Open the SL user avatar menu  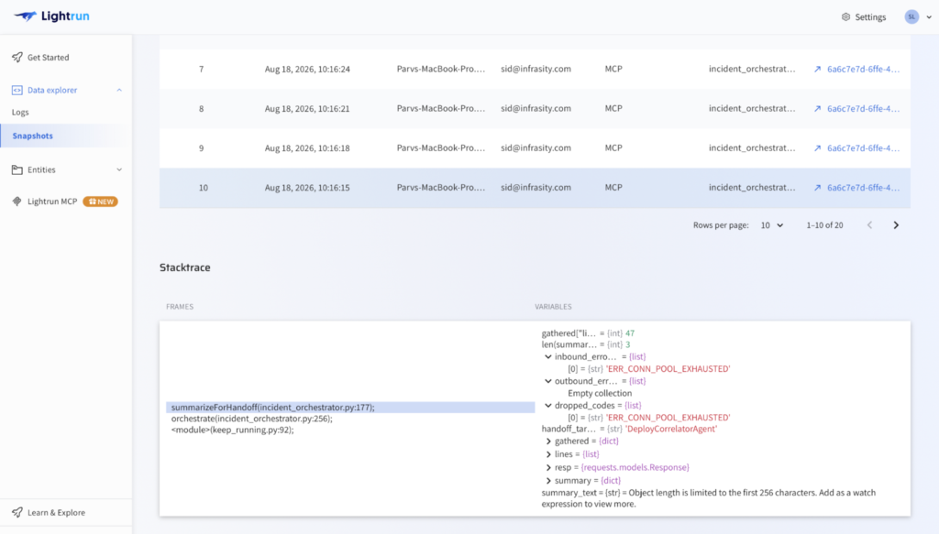click(x=911, y=16)
